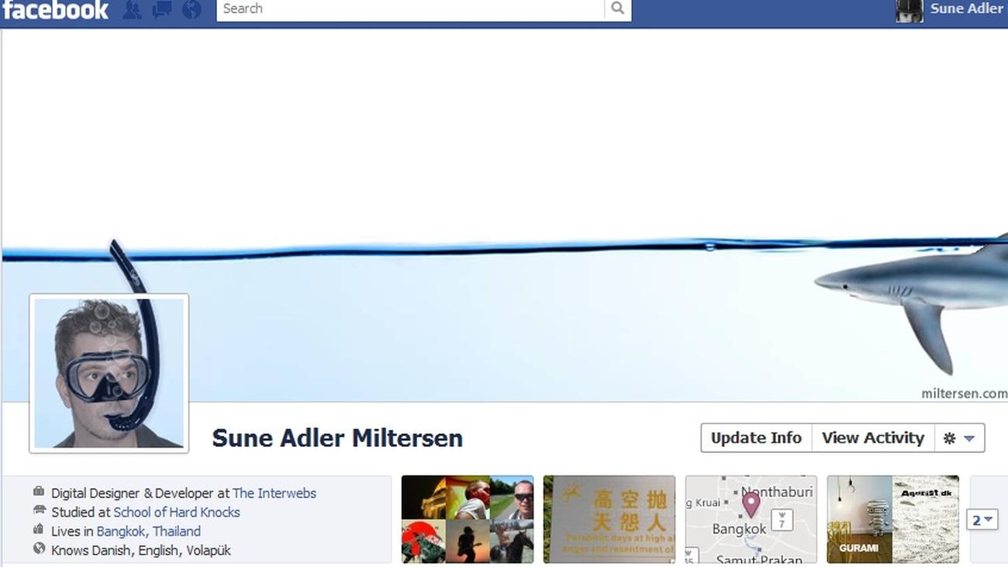1008x567 pixels.
Task: Open the GURAMI likes tile
Action: (892, 519)
